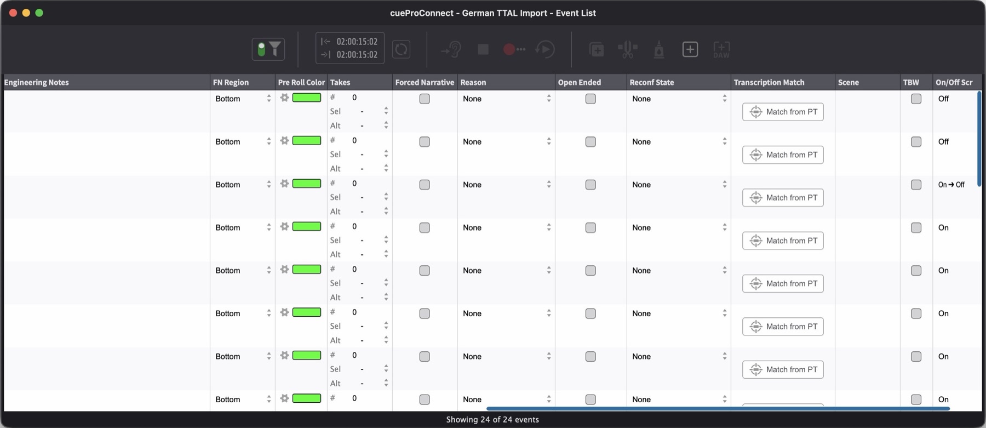Click Match from PT crosshair in first row
Image resolution: width=986 pixels, height=428 pixels.
point(756,112)
